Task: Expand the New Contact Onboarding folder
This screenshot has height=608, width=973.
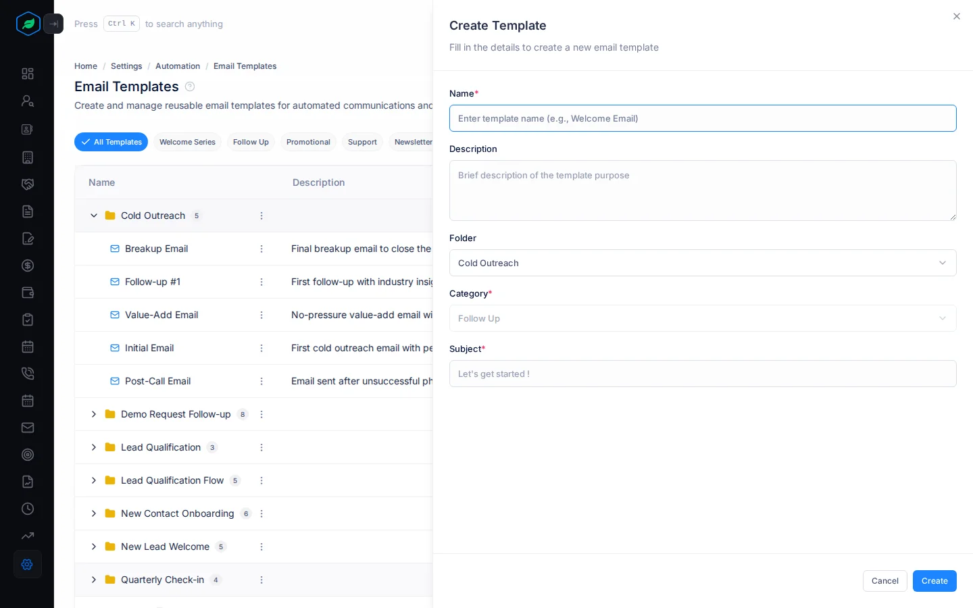Action: 94,513
